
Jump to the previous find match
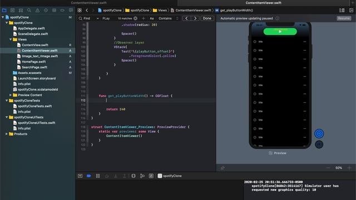click(187, 18)
